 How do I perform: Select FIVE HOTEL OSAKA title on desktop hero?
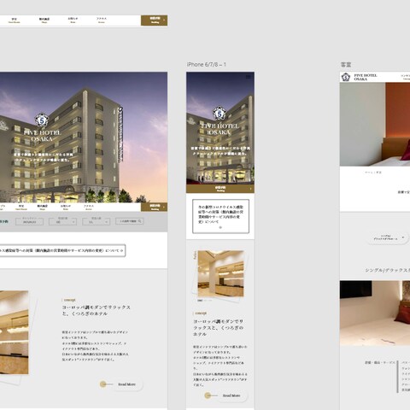[x=42, y=136]
